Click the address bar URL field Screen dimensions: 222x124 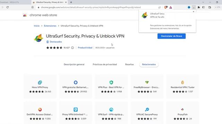[91, 7]
